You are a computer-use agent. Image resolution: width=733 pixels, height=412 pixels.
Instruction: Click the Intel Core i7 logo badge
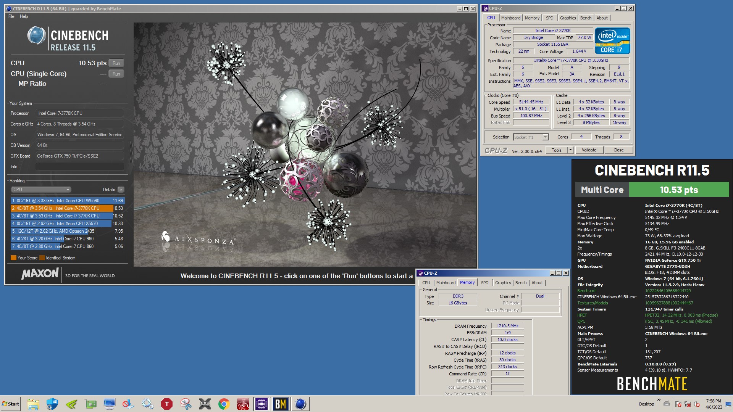coord(612,40)
